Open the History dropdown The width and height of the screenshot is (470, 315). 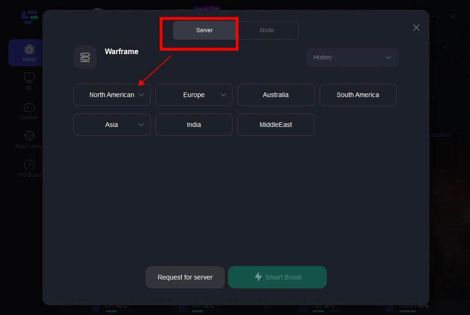point(352,57)
